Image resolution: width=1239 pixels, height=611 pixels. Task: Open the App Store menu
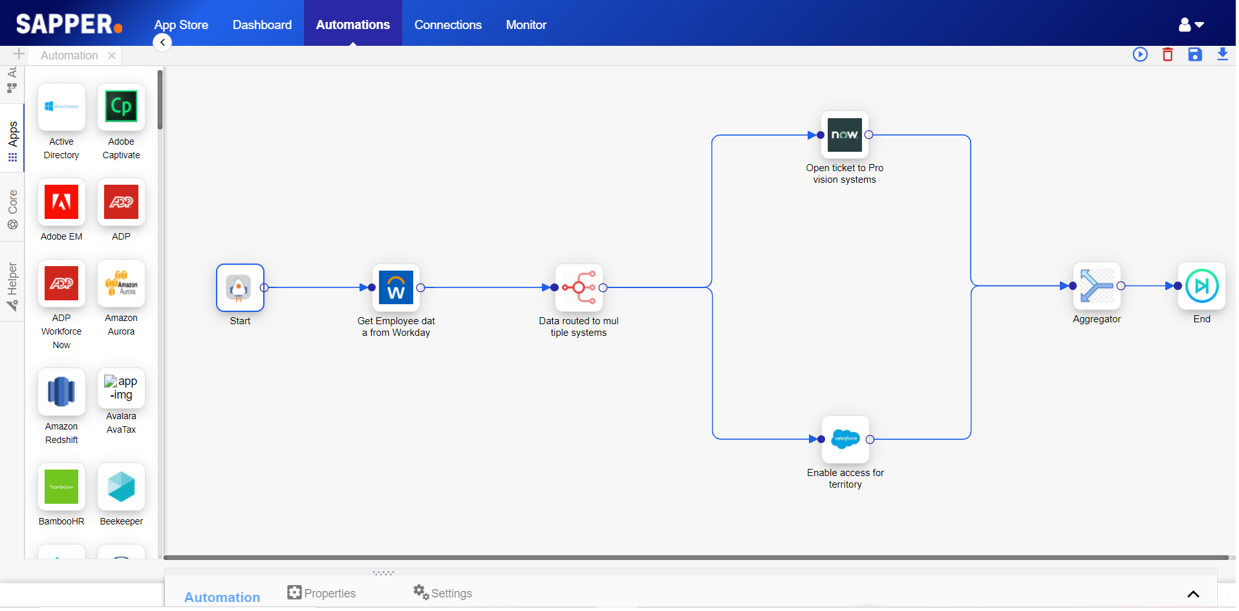(181, 25)
